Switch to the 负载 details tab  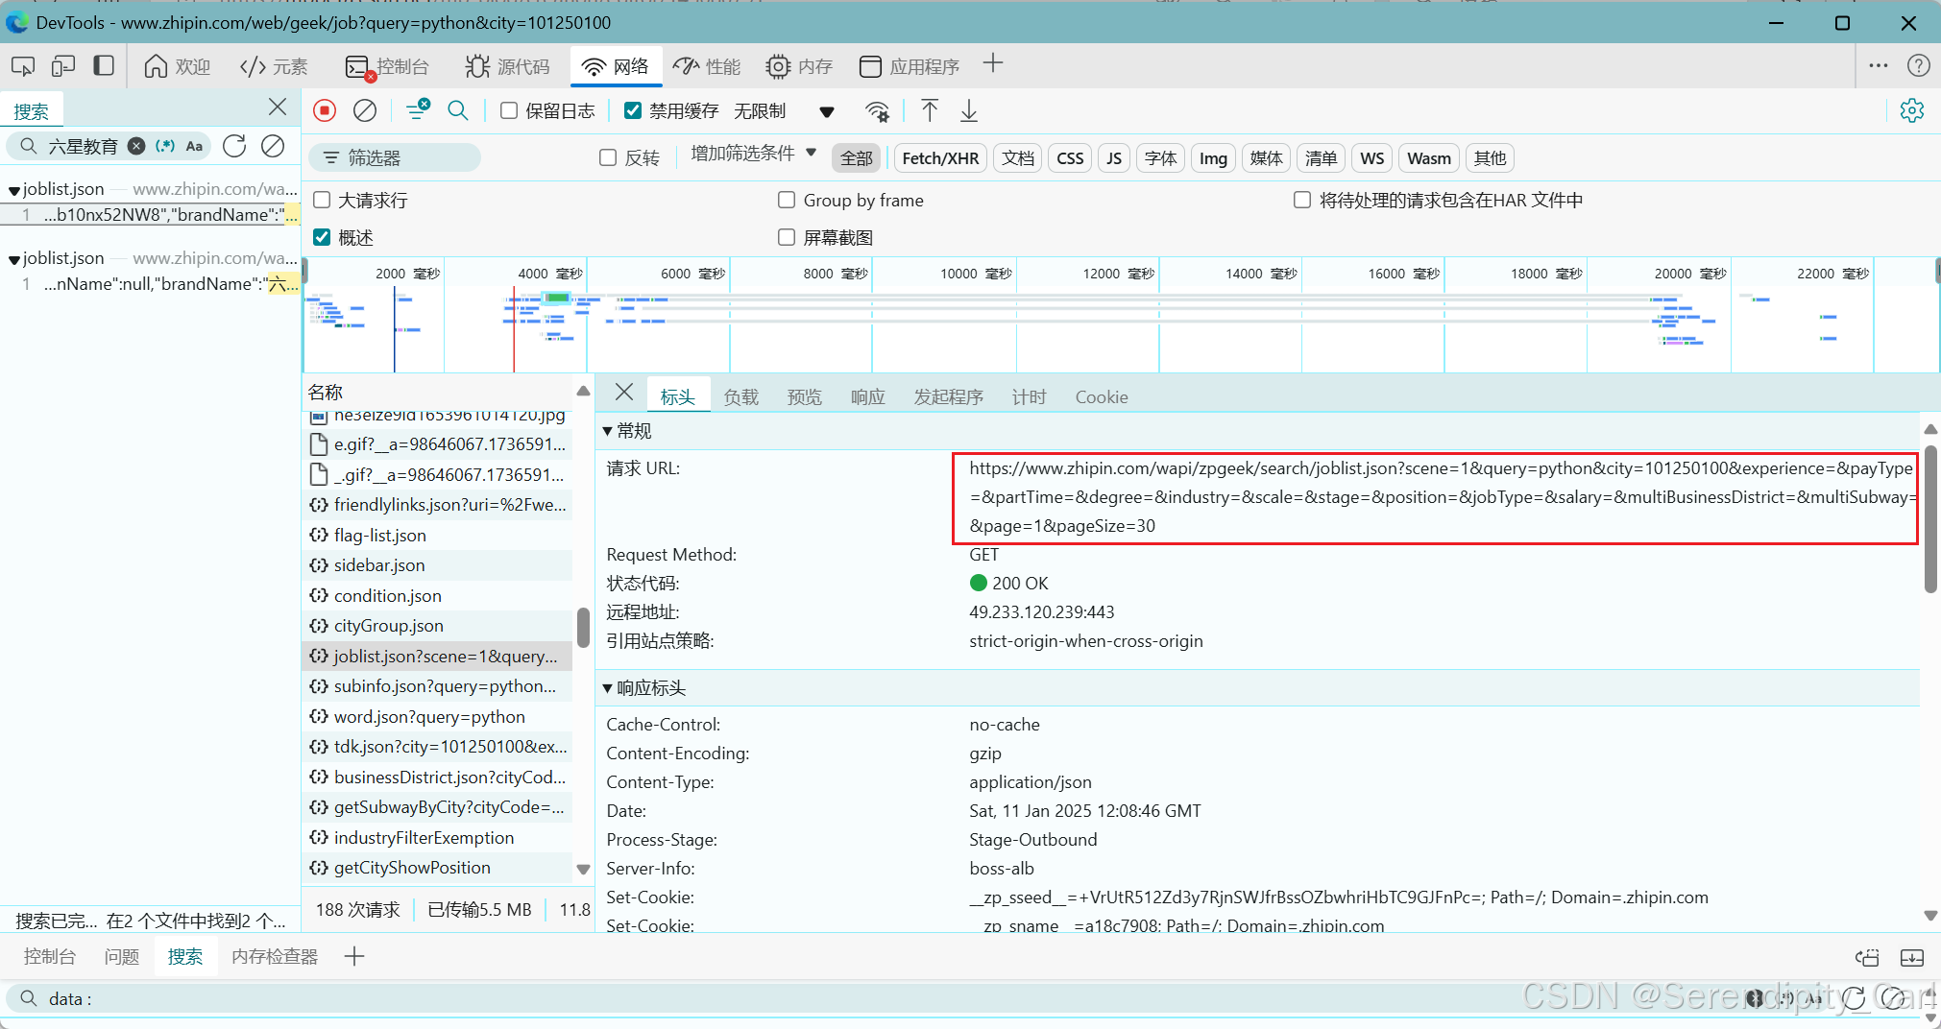pos(740,396)
